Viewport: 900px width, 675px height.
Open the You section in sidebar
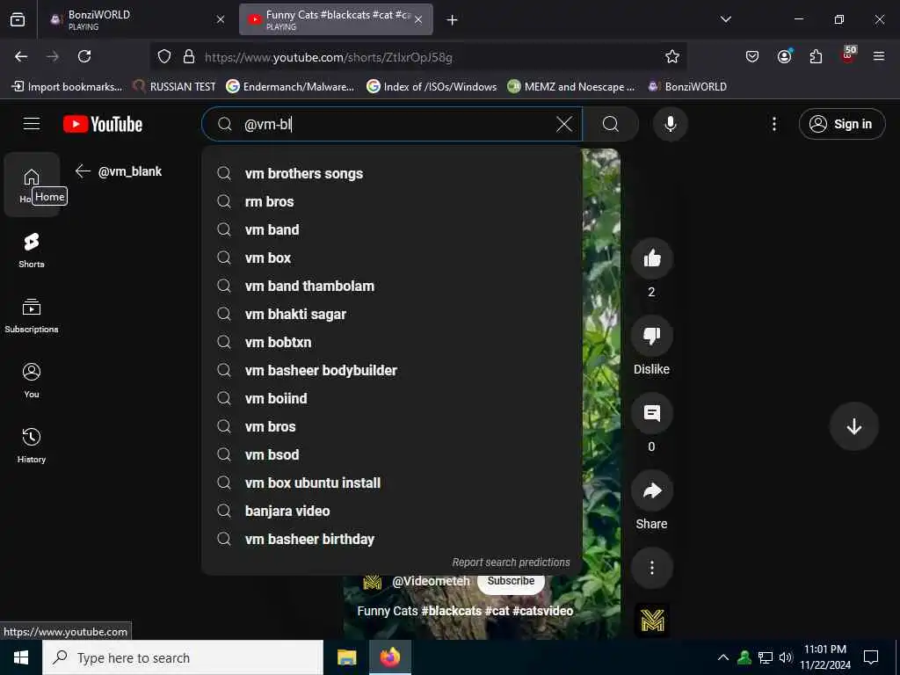32,380
